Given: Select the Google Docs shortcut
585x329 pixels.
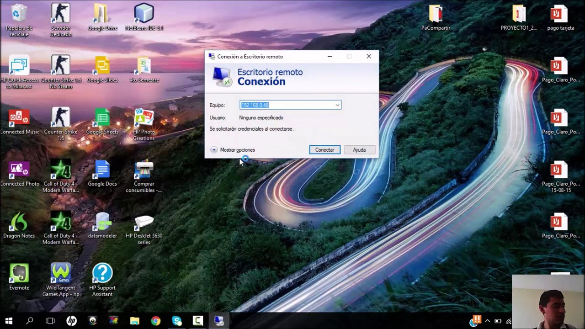Looking at the screenshot, I should pyautogui.click(x=102, y=174).
